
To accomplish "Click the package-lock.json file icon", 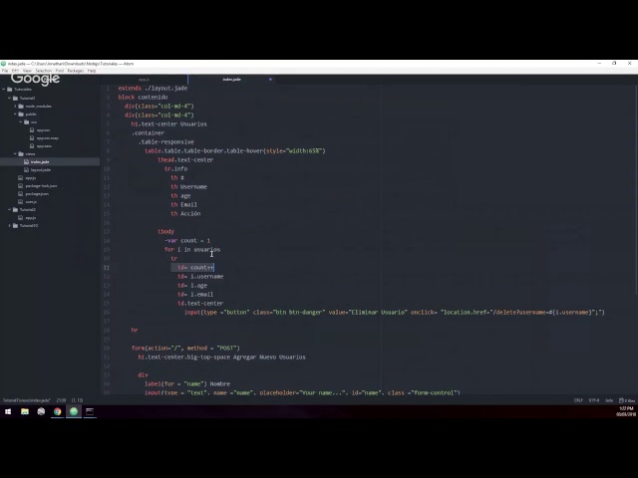I will [21, 186].
